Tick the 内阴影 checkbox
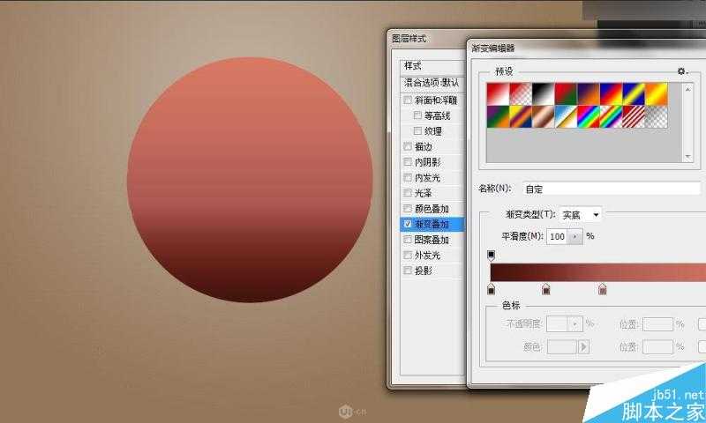The image size is (706, 423). point(408,162)
